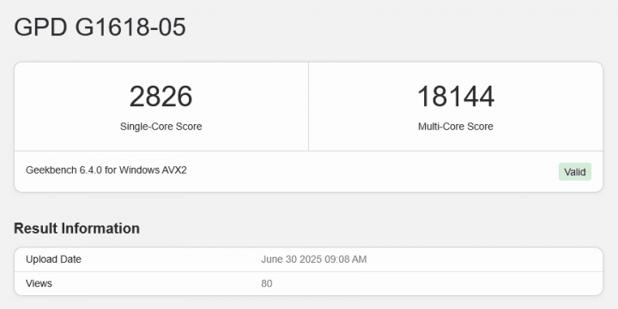
Task: Click the Multi-Core score panel
Action: click(x=456, y=106)
